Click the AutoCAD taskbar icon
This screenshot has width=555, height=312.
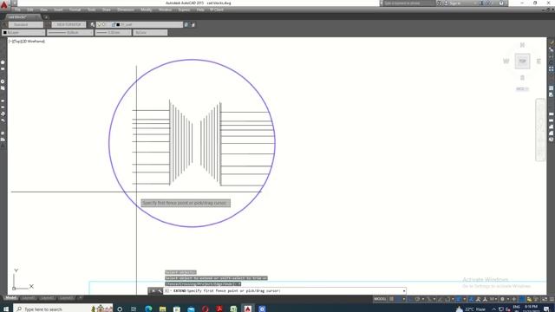[x=247, y=309]
